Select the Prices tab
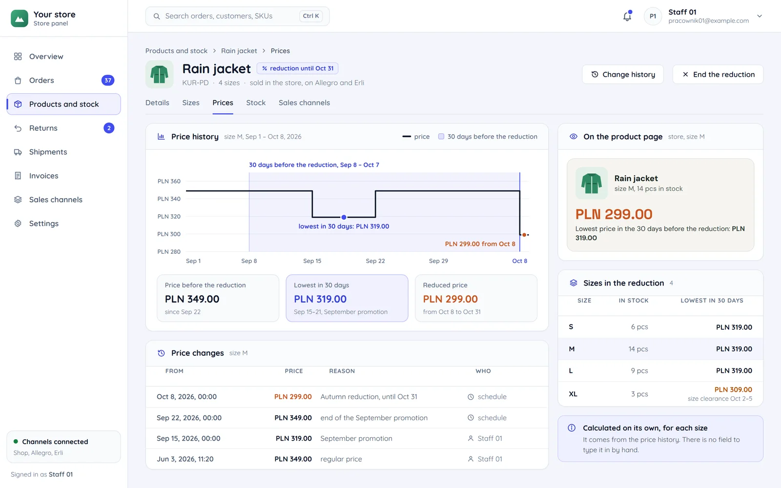The width and height of the screenshot is (781, 488). click(x=223, y=103)
